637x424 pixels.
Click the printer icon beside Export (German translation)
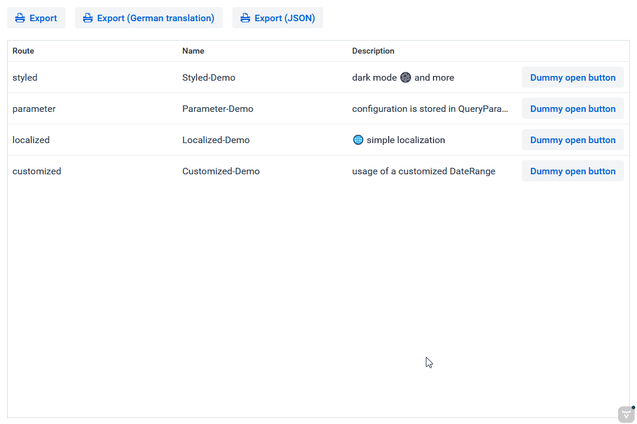click(x=88, y=18)
